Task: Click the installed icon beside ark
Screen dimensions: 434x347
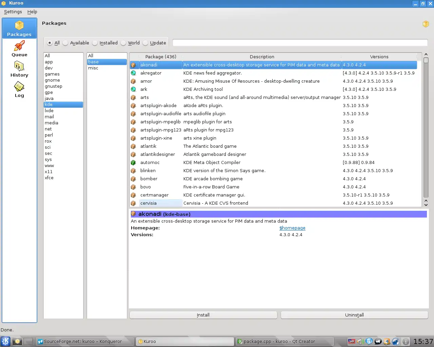Action: click(133, 89)
